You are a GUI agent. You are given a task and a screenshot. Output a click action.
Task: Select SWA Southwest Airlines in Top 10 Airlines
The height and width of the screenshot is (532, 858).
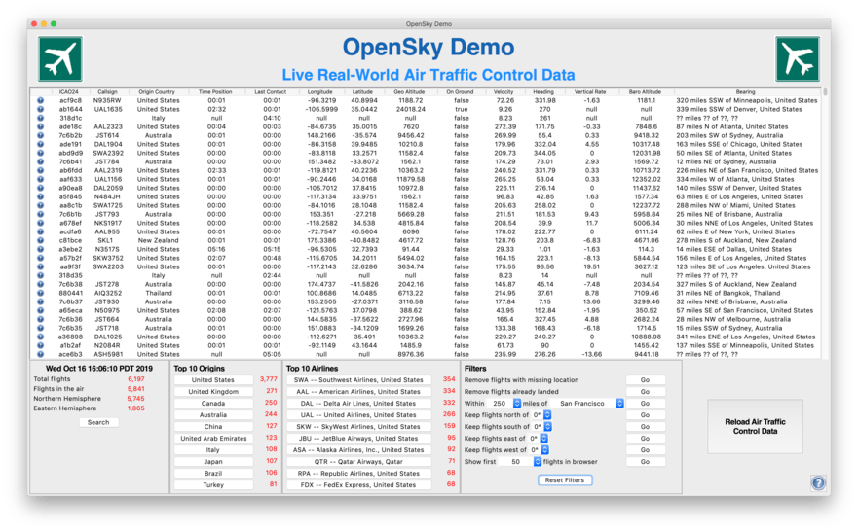pos(358,380)
